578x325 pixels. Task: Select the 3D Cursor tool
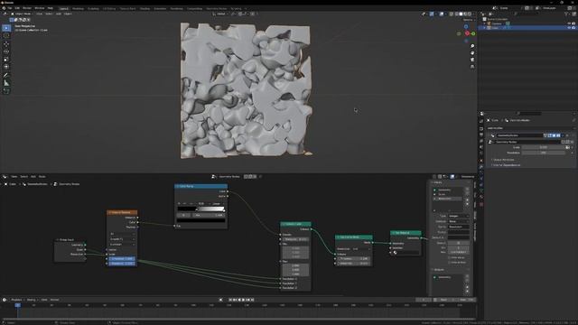coord(6,36)
